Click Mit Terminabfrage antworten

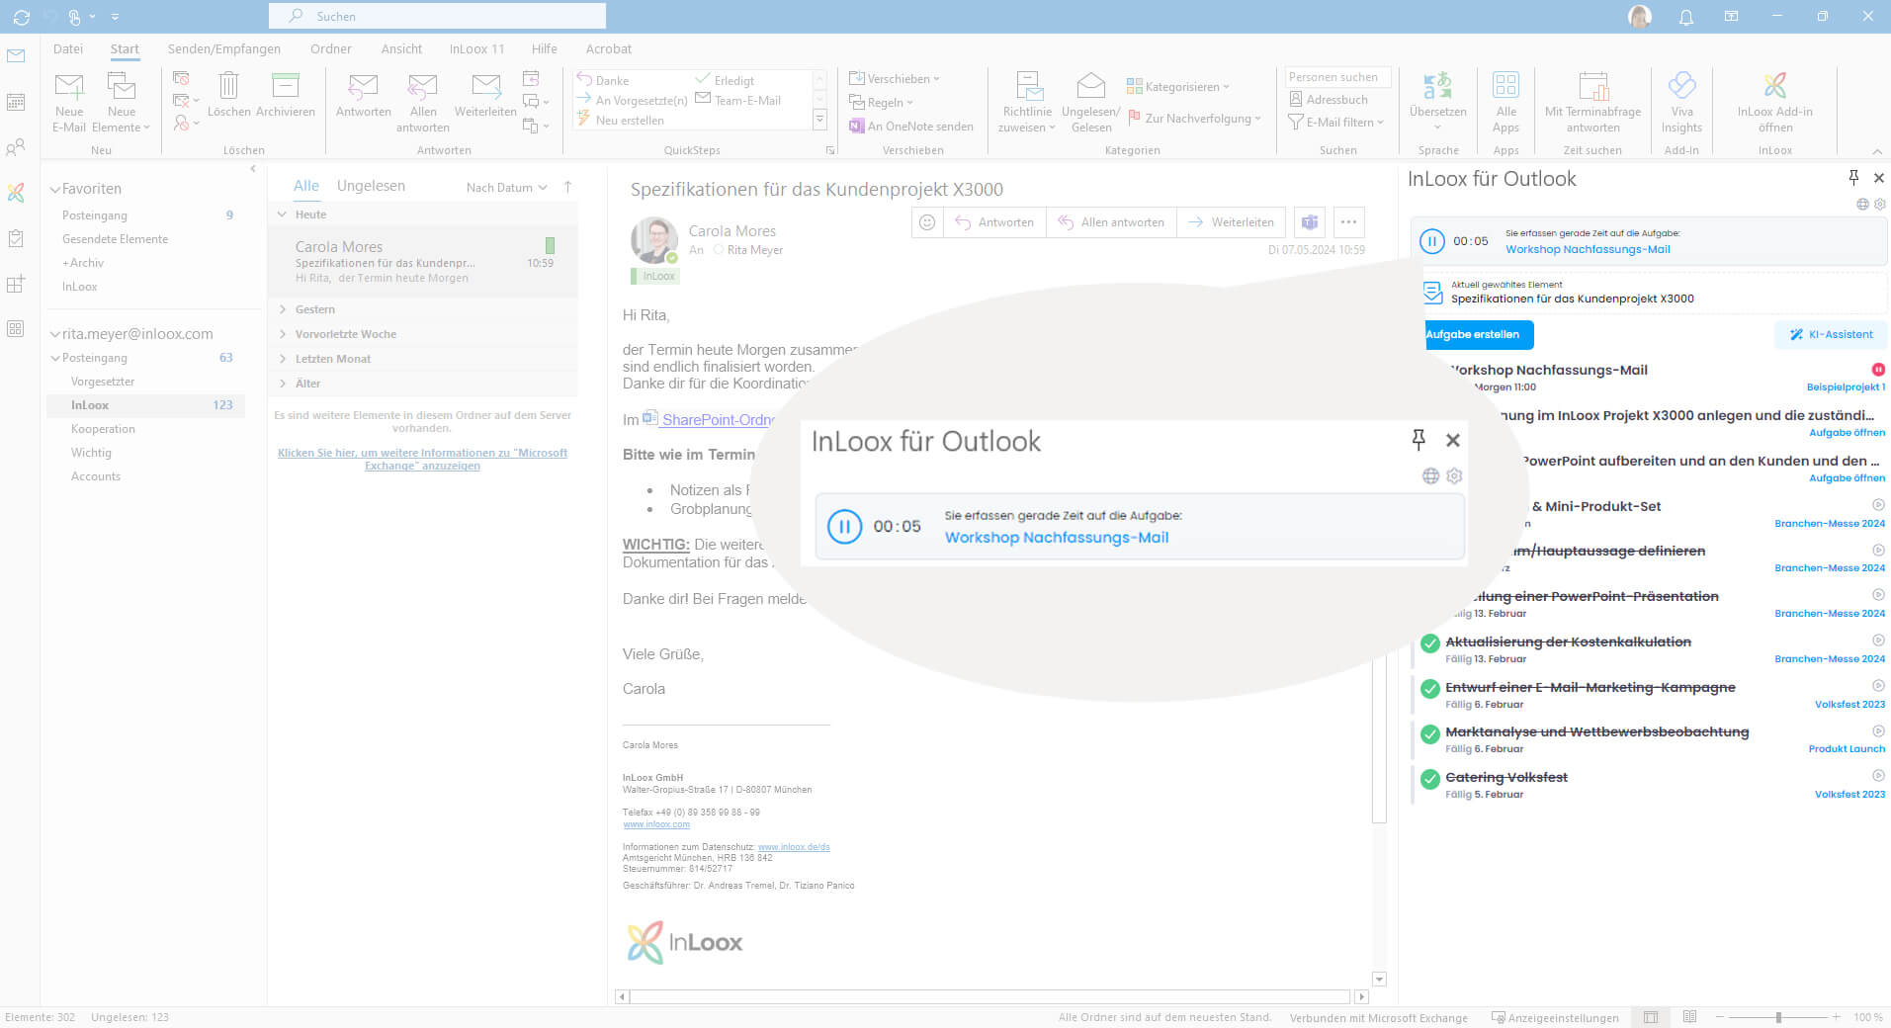pyautogui.click(x=1592, y=102)
